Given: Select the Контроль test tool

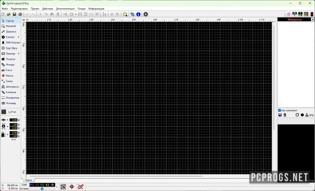Looking at the screenshot, I should [10, 92].
